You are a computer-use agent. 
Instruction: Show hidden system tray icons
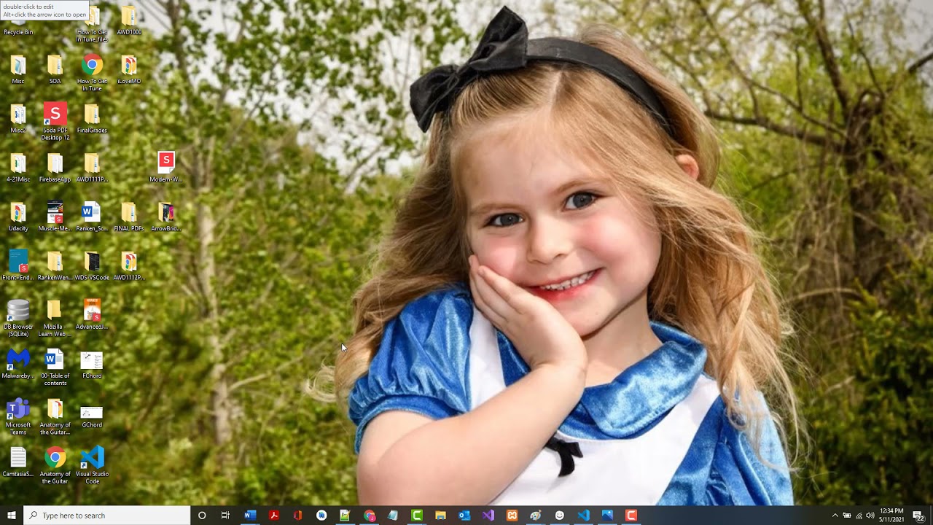coord(835,516)
